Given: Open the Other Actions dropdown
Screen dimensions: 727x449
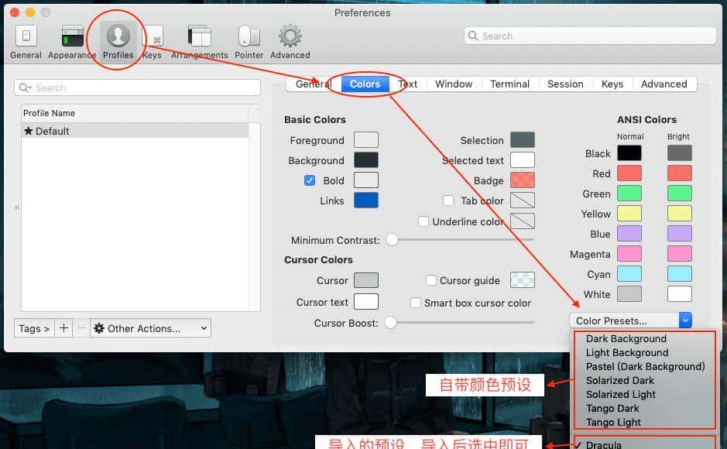Looking at the screenshot, I should [151, 328].
